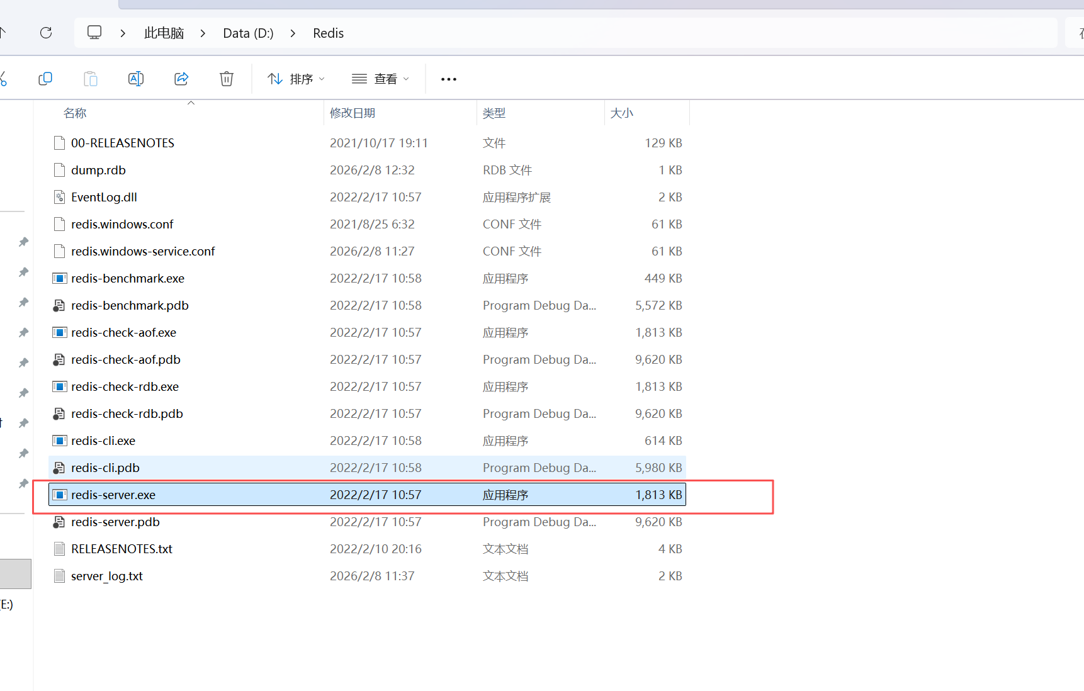Sort by the 修改日期 column header
This screenshot has width=1084, height=691.
353,113
